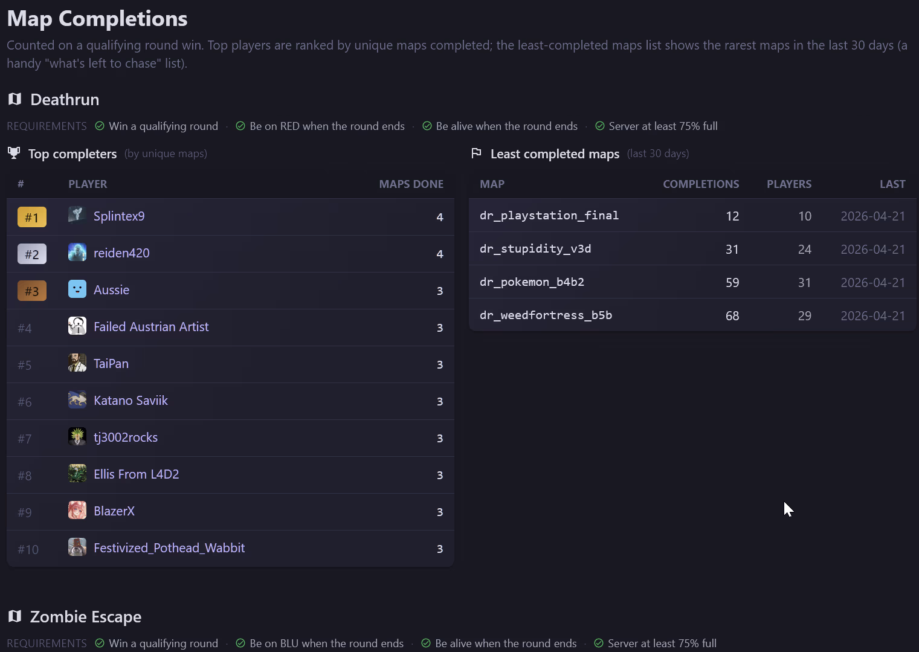The width and height of the screenshot is (919, 652).
Task: Click the MAP column header
Action: (x=492, y=184)
